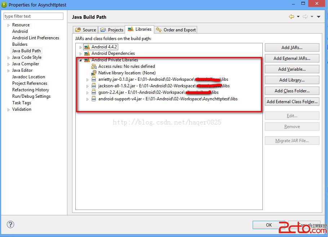
Task: Click the Migrate JAR File... button
Action: point(292,141)
